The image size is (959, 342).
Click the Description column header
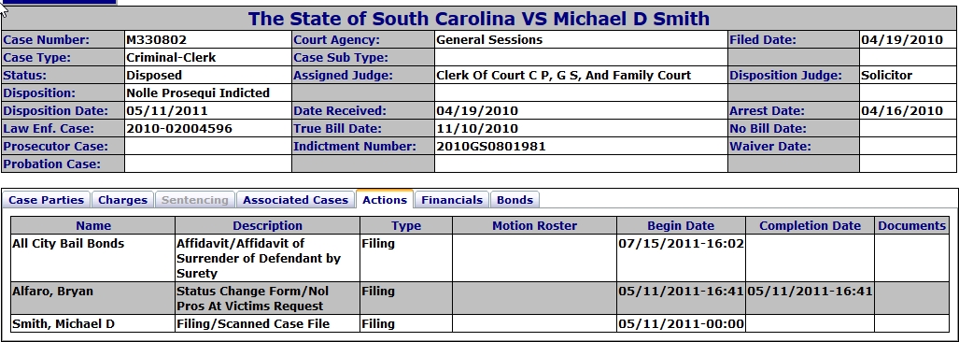[267, 226]
